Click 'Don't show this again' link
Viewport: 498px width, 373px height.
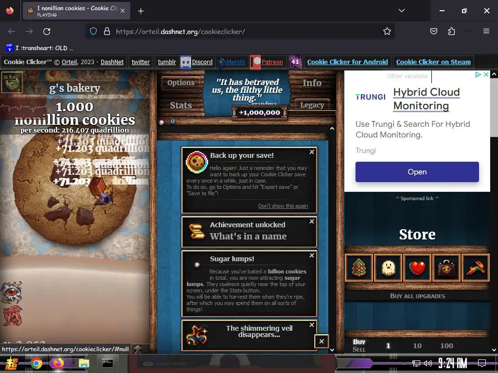[x=283, y=206]
